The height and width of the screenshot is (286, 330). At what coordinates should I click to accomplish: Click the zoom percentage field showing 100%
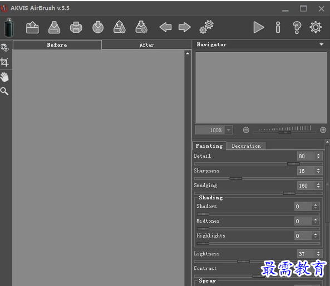(210, 130)
